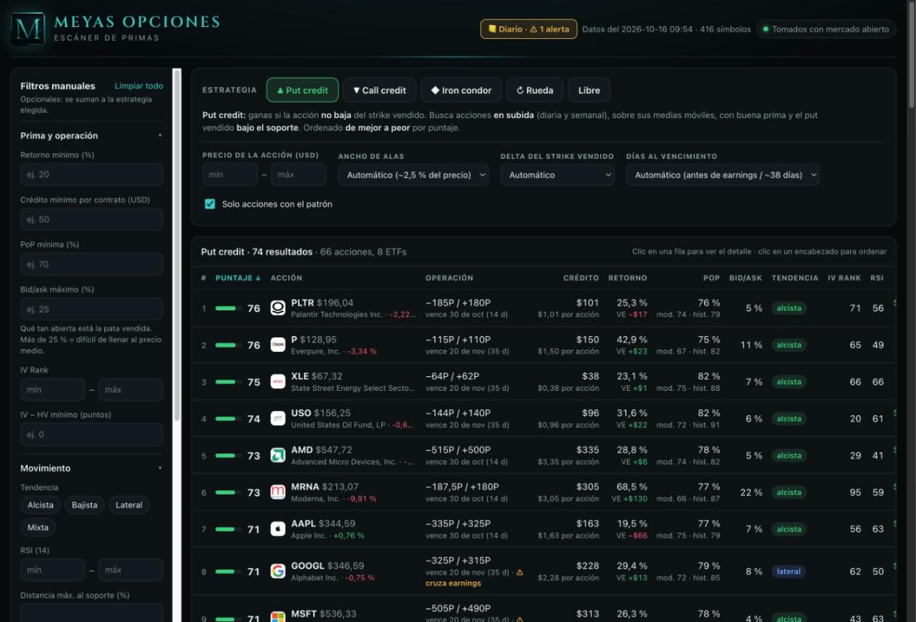Click the AMD company logo
The image size is (916, 622).
[278, 455]
